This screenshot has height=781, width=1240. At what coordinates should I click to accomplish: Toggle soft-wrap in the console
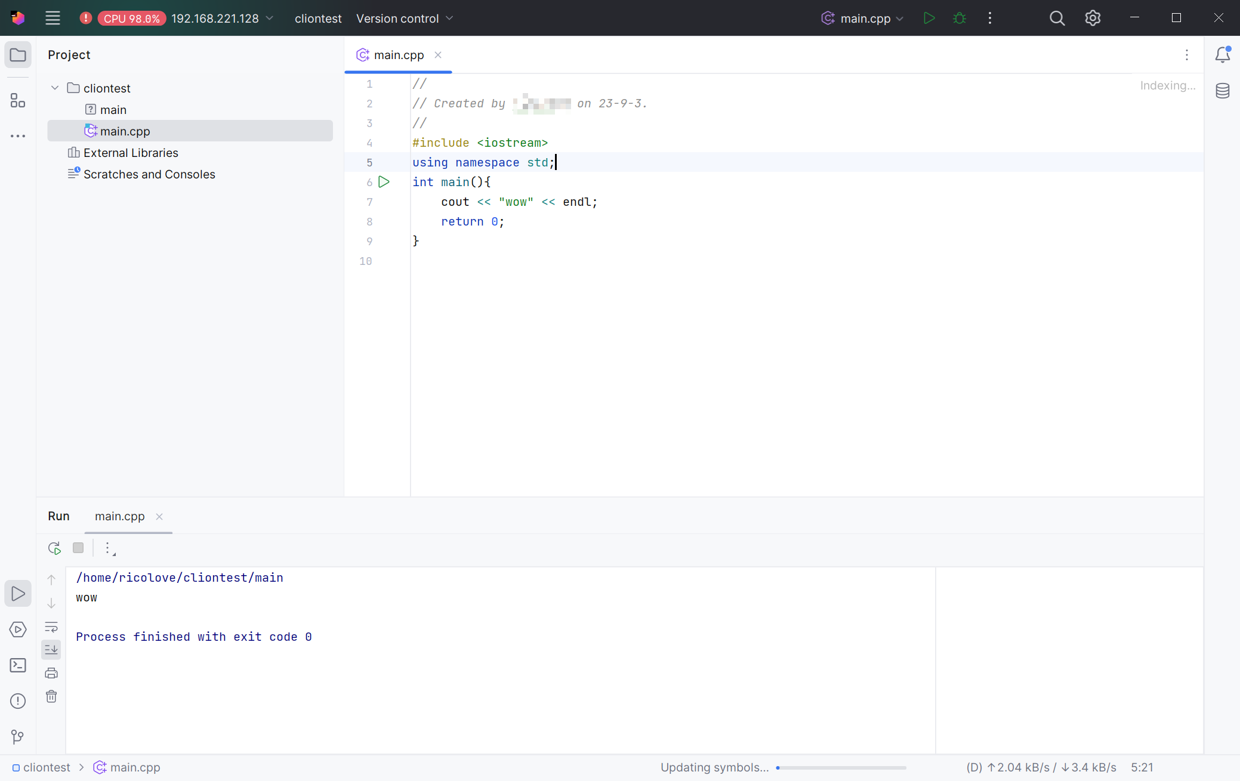(x=51, y=627)
